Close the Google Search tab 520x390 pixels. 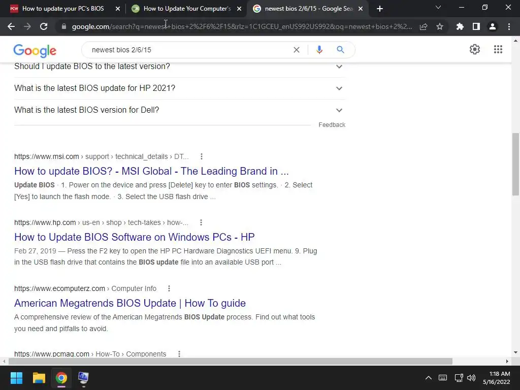coord(361,9)
